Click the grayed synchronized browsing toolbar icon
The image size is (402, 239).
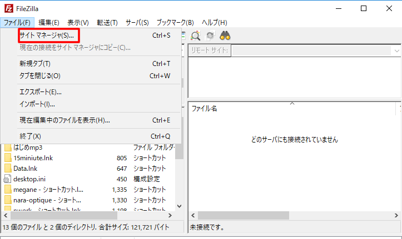coord(210,35)
